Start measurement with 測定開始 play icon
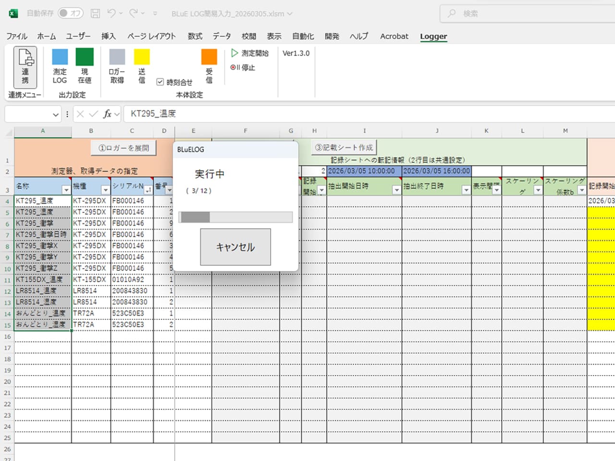615x461 pixels. coord(235,53)
